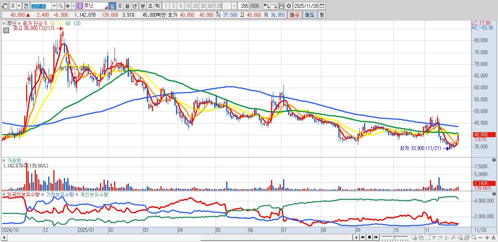The height and width of the screenshot is (242, 498).
Task: Select the 분 minute period toggle
Action: tap(143, 6)
